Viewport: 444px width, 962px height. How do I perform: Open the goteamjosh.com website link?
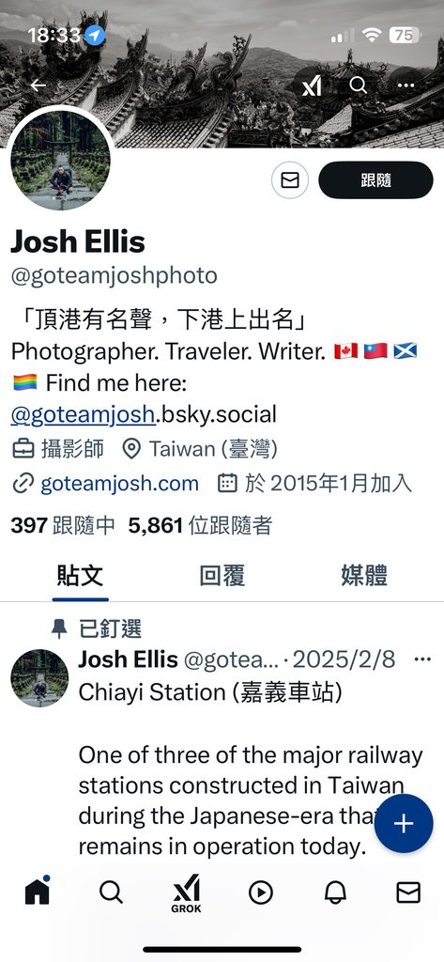click(119, 484)
